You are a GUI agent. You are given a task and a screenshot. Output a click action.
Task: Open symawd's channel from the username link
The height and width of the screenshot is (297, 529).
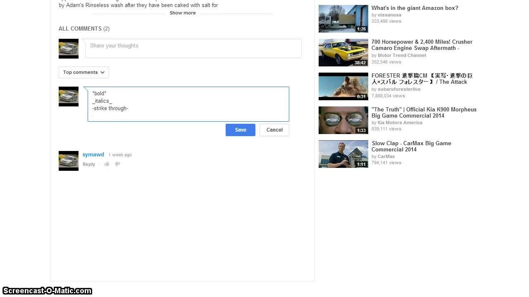93,155
